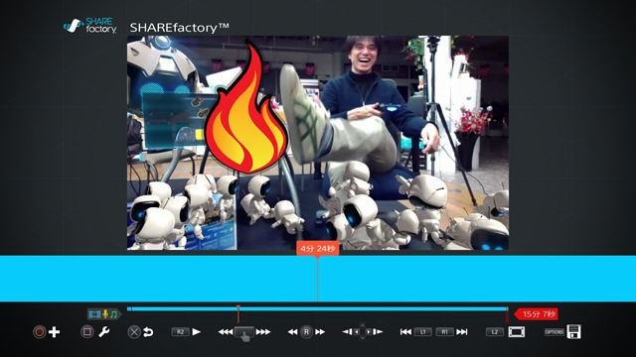Click the music note track icon

[x=113, y=314]
